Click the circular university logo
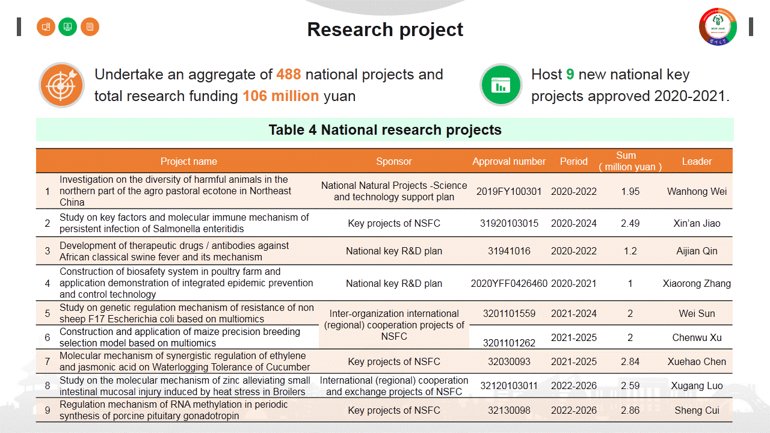This screenshot has height=433, width=770. click(x=718, y=26)
